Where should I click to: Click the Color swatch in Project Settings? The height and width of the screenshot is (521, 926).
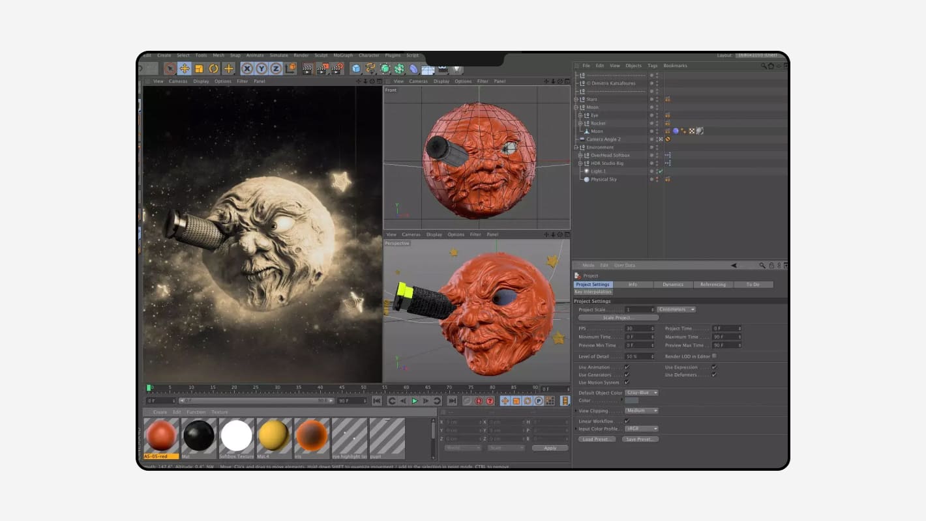632,401
